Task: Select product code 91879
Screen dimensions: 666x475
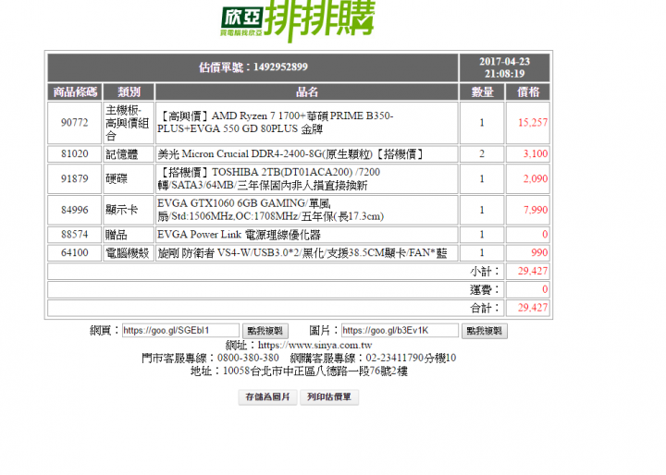Action: (74, 178)
